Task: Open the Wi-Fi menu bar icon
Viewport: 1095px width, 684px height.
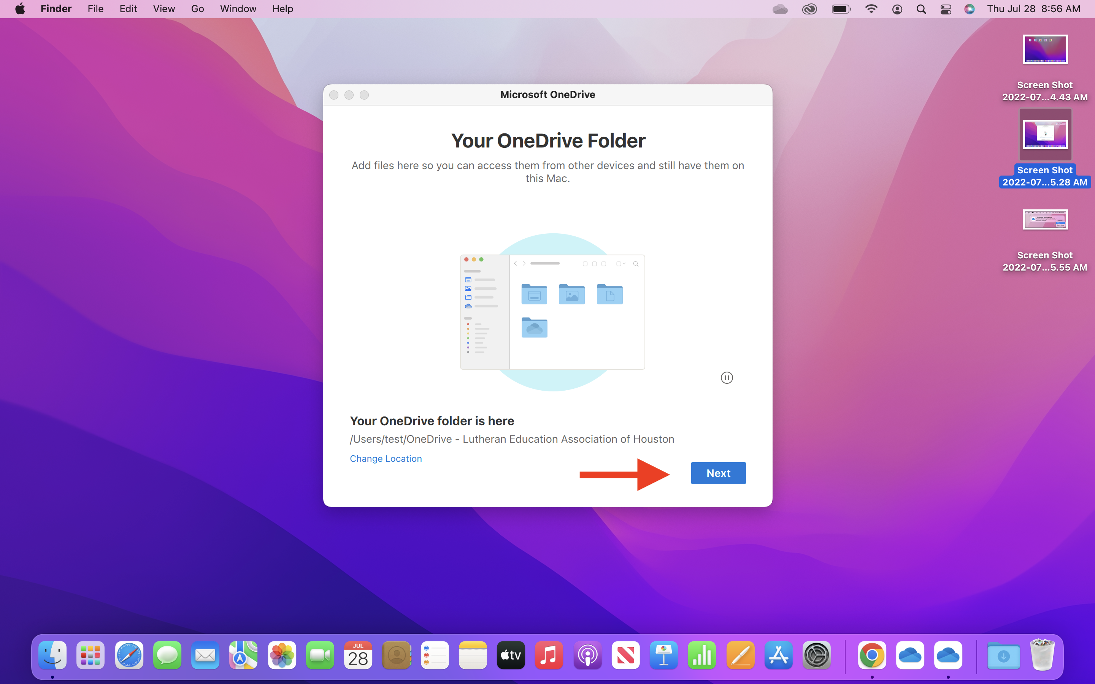Action: (x=871, y=9)
